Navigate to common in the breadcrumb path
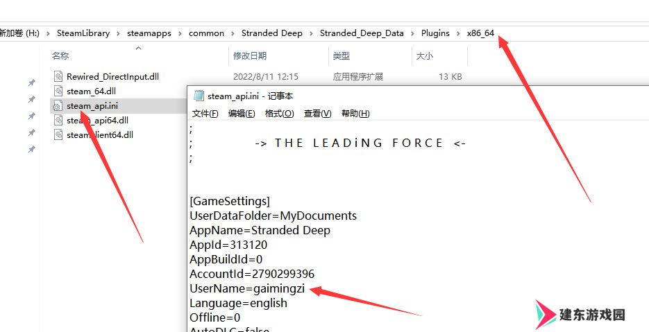649x332 pixels. 207,33
